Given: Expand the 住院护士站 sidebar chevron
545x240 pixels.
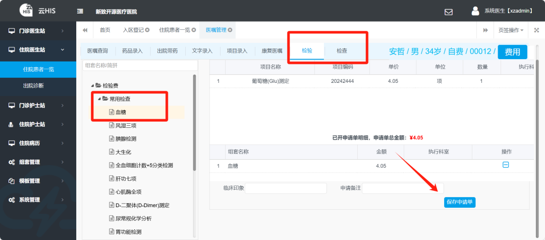Looking at the screenshot, I should click(x=63, y=124).
